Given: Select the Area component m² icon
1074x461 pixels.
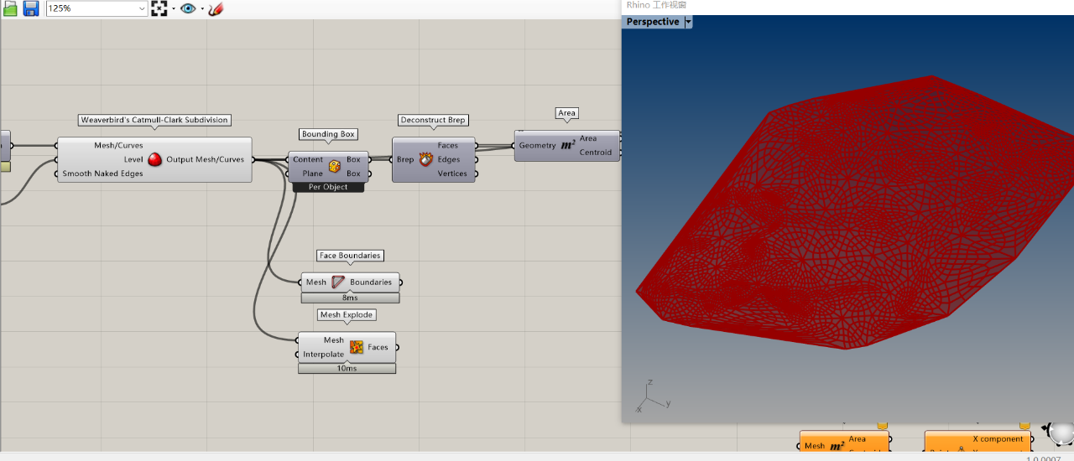Looking at the screenshot, I should tap(568, 145).
